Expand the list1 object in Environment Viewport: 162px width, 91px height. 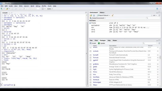click(90, 23)
